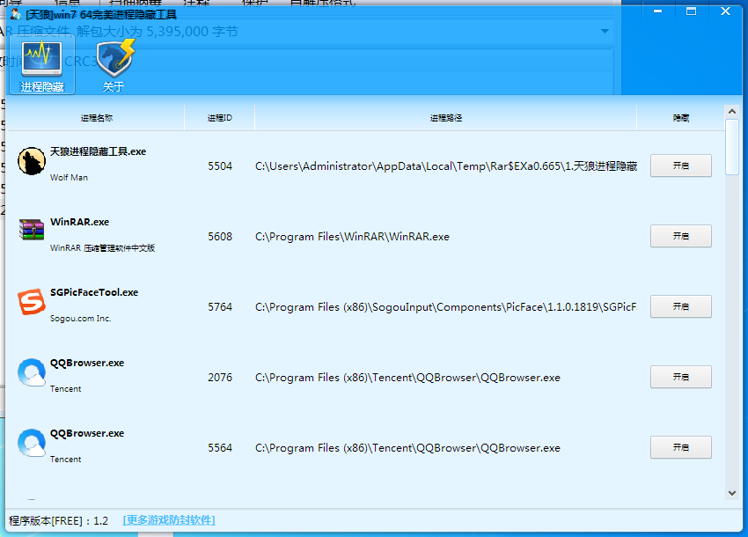Click QQBrowser icon for process 5564
The height and width of the screenshot is (537, 748).
32,442
